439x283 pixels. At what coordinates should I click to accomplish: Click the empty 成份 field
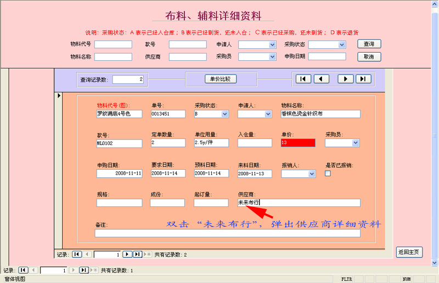(167, 203)
